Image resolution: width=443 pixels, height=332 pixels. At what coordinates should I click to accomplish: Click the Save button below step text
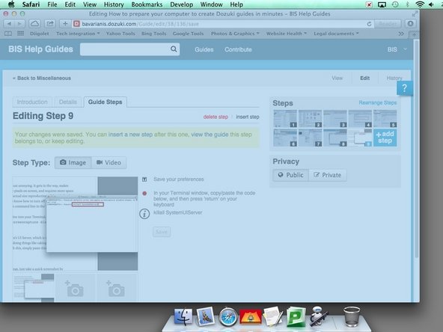[x=162, y=232]
